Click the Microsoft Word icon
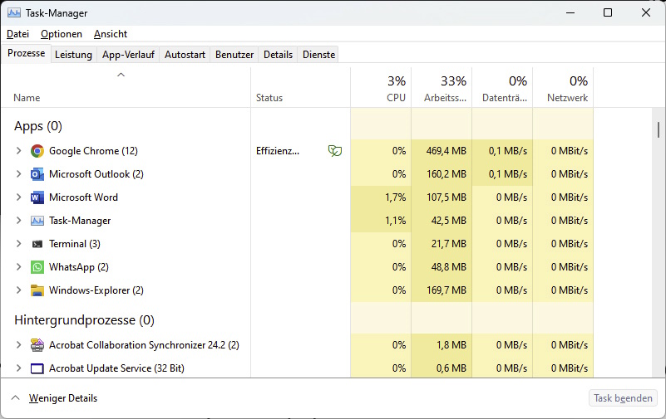 37,197
